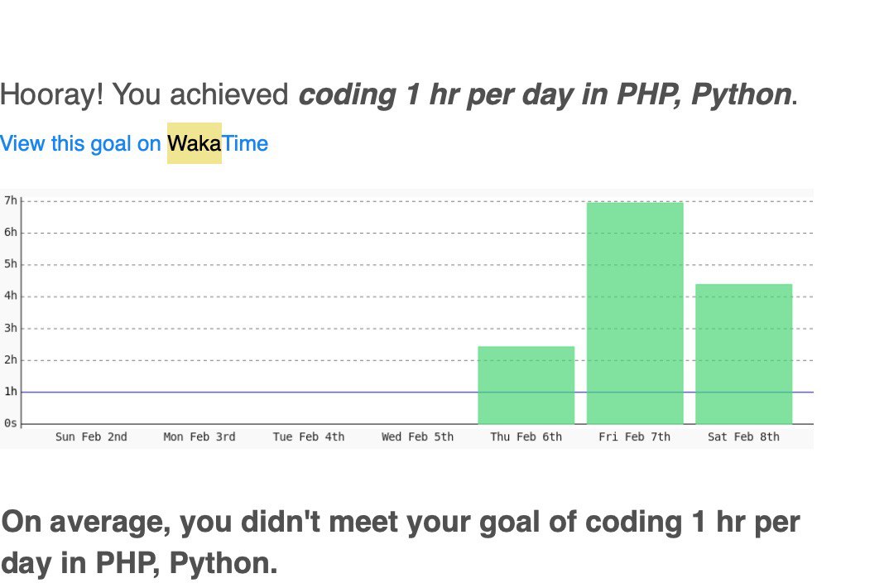Viewport: 889px width, 588px height.
Task: Click the Thu Feb 6th axis label
Action: pyautogui.click(x=526, y=436)
